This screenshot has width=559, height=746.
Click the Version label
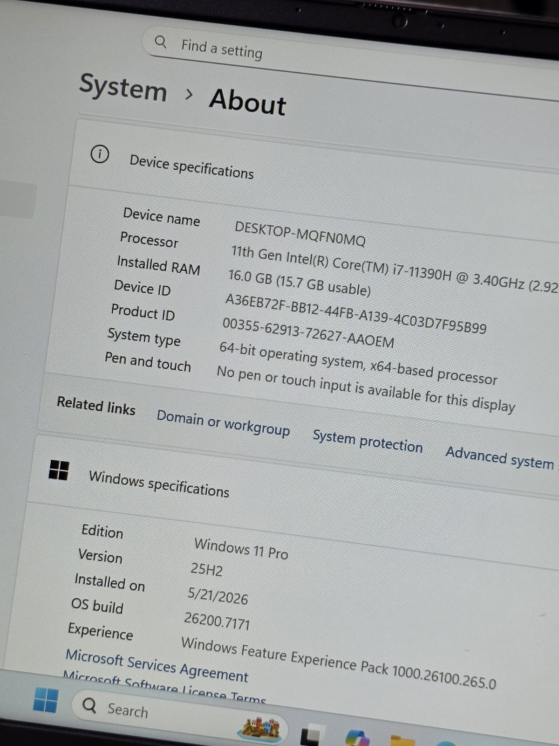[x=100, y=556]
